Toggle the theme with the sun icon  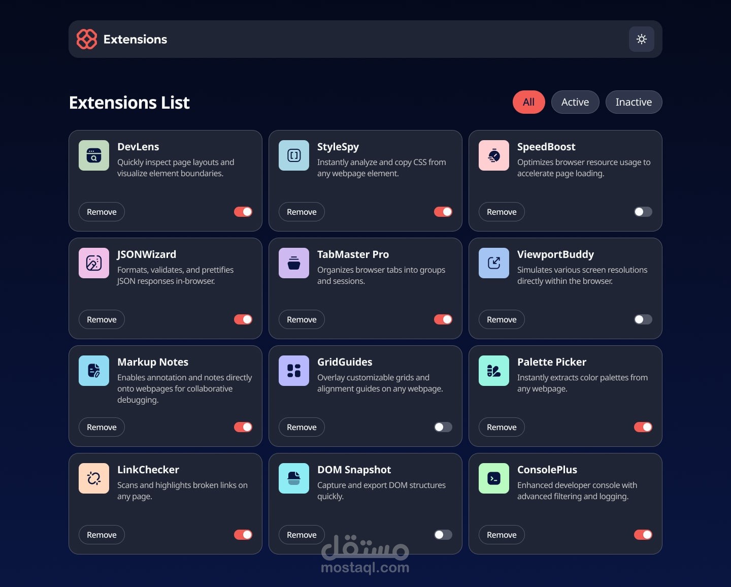pyautogui.click(x=641, y=39)
